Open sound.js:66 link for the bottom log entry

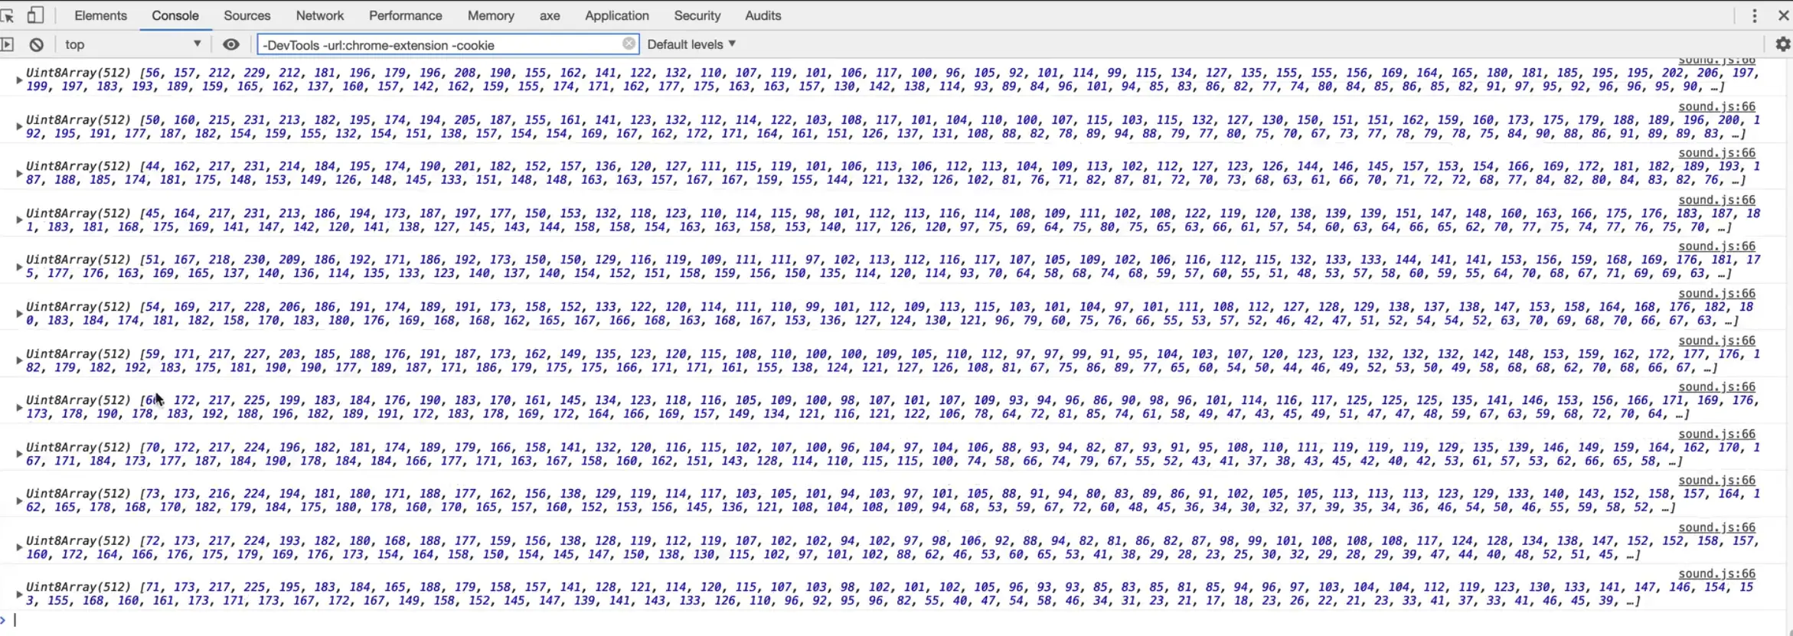click(x=1716, y=573)
